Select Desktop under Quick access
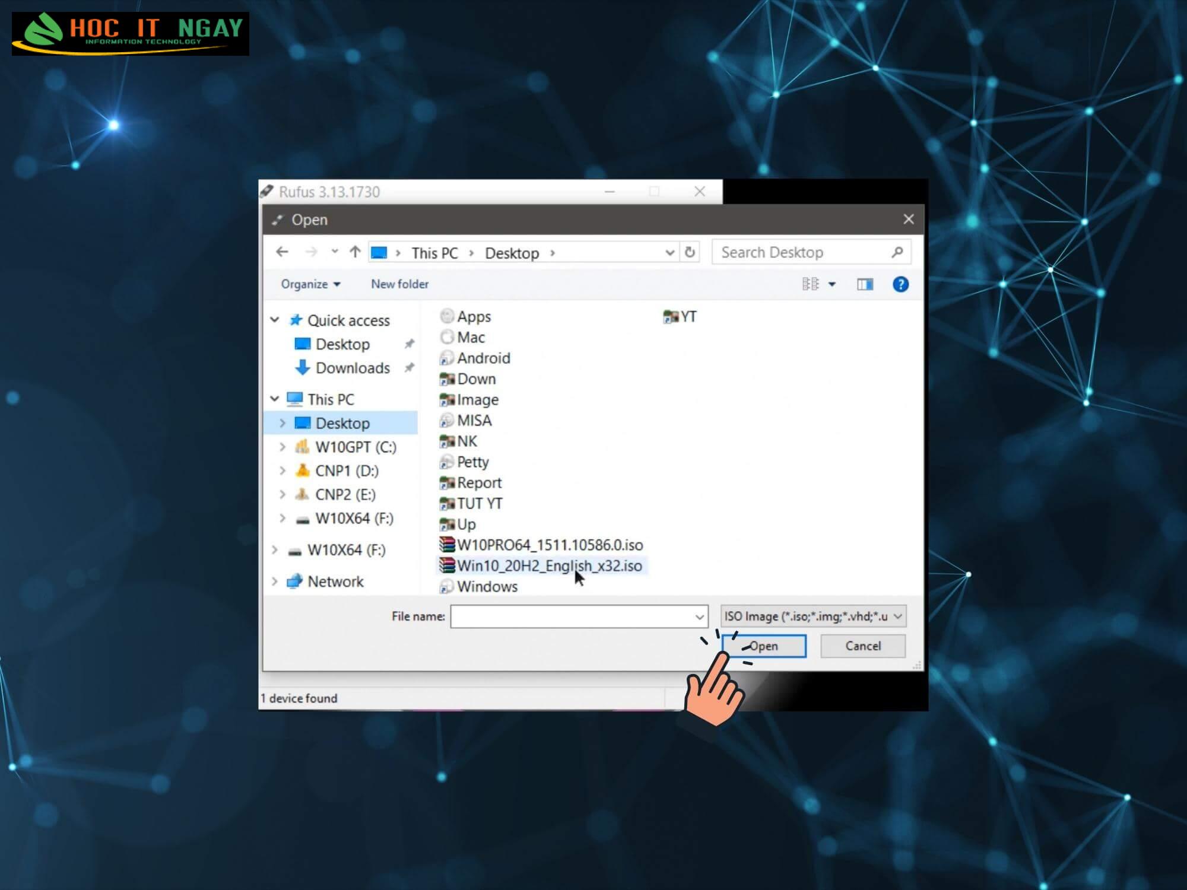1187x890 pixels. 342,344
